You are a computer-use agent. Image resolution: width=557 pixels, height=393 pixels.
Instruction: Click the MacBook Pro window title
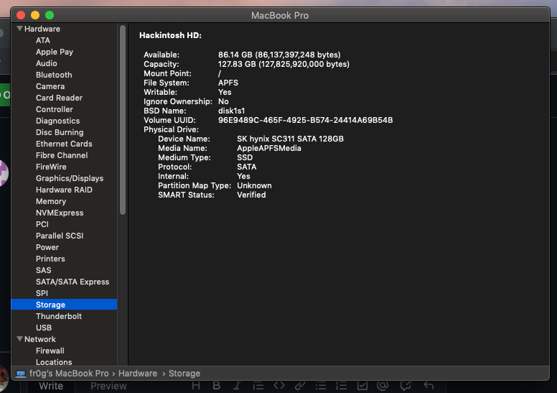pos(279,15)
